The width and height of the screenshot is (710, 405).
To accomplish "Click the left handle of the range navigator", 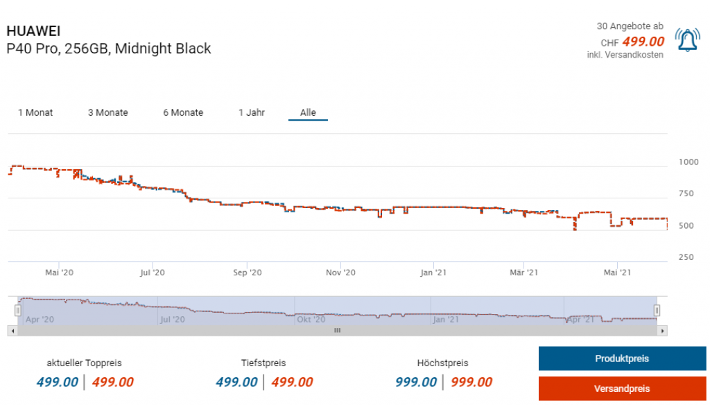I will (x=18, y=310).
